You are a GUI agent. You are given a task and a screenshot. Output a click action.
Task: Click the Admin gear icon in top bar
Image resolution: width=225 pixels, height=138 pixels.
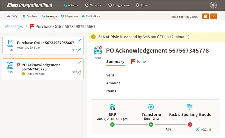(137, 5)
